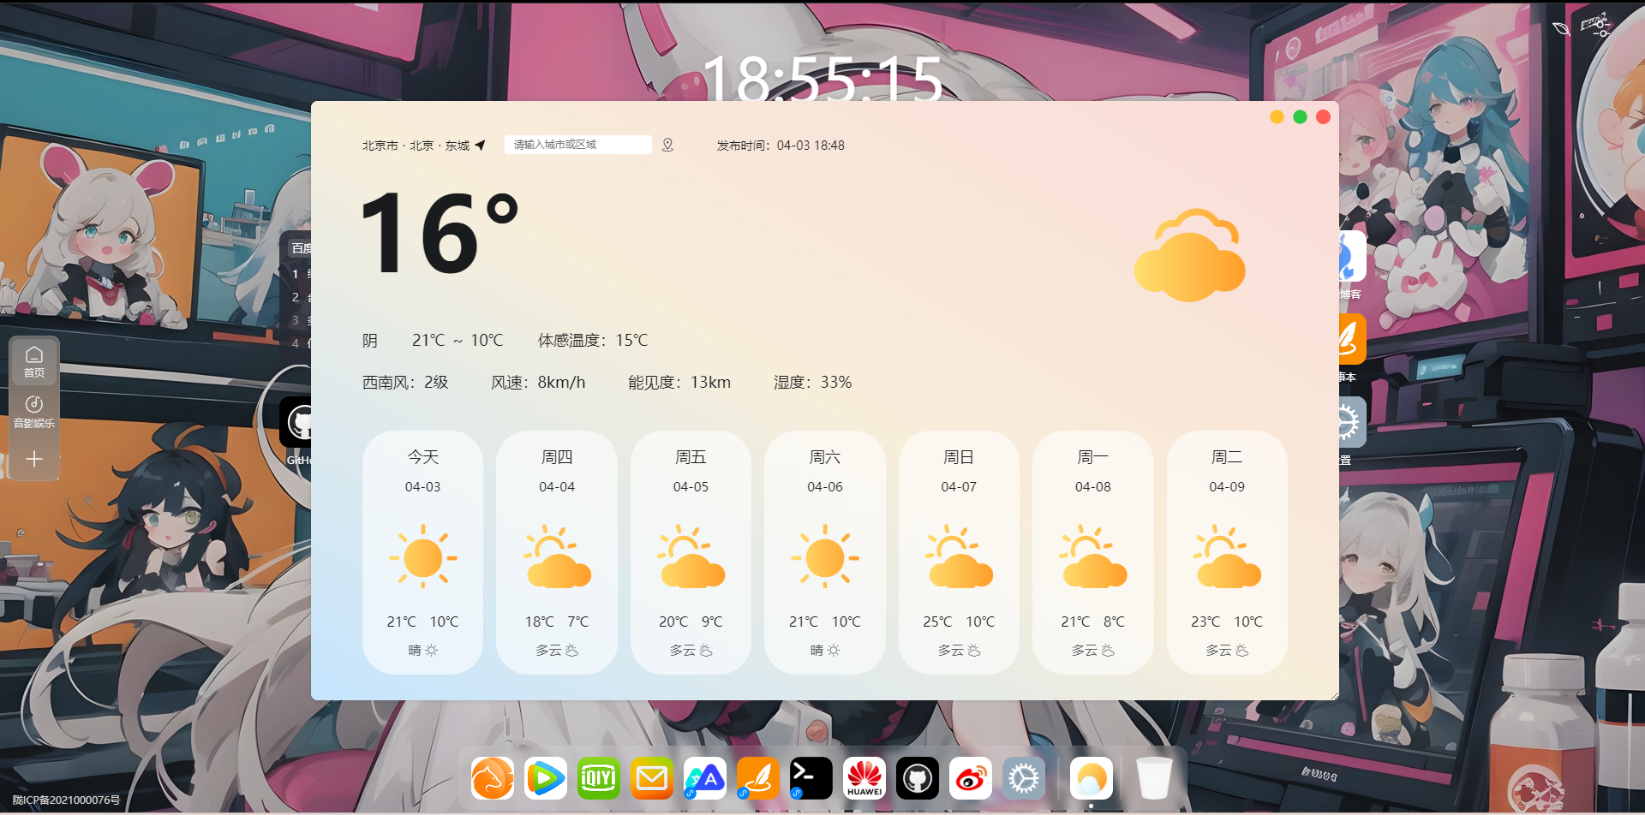Click the location pin icon beside search box
Viewport: 1645px width, 815px height.
coord(667,146)
